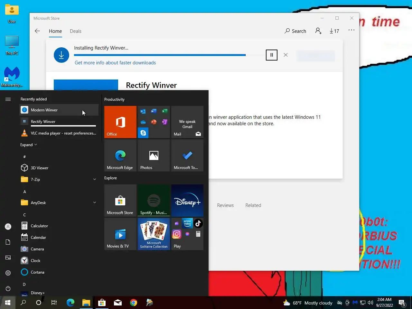The height and width of the screenshot is (309, 412).
Task: Open File Explorer from the taskbar
Action: pyautogui.click(x=86, y=303)
